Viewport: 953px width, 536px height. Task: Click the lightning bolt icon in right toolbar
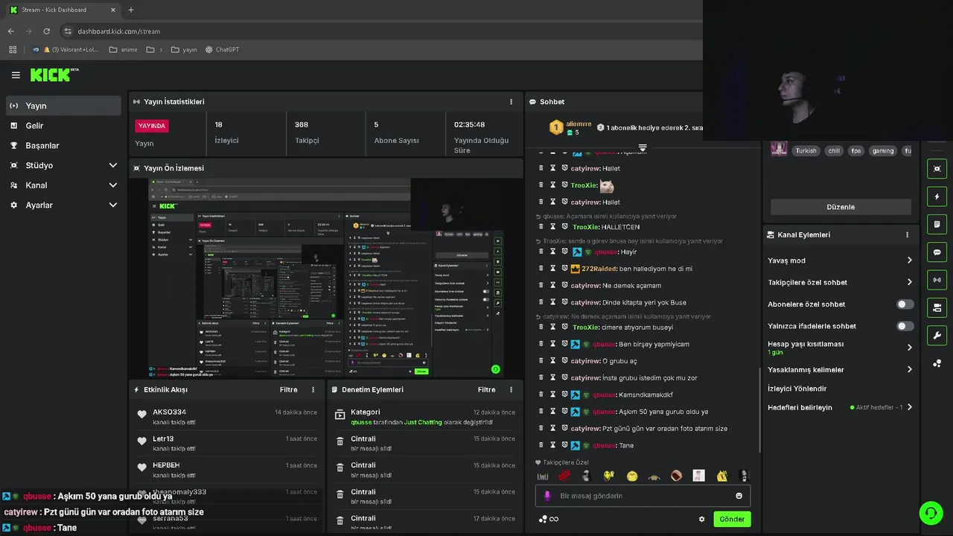[937, 197]
